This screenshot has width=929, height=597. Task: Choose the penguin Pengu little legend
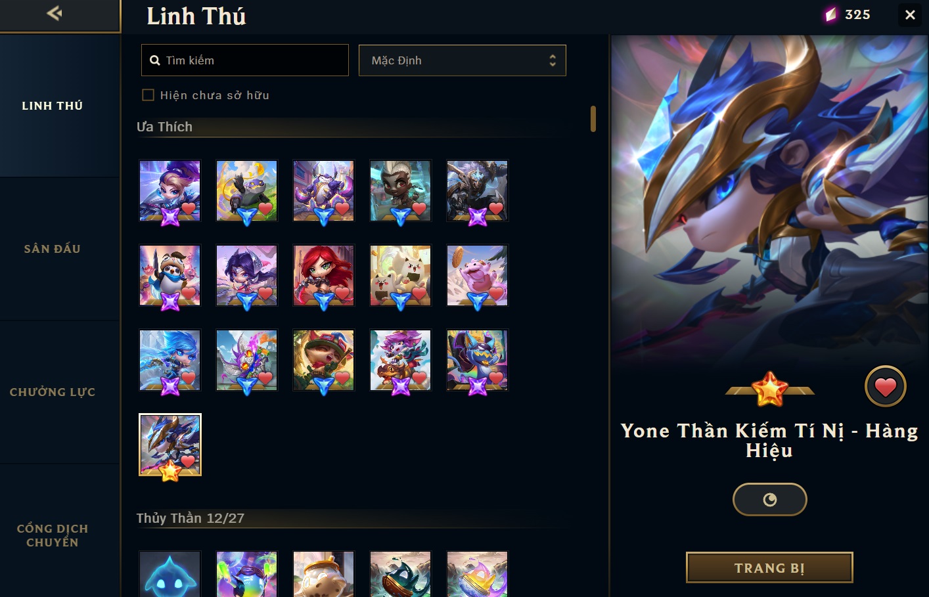(170, 276)
